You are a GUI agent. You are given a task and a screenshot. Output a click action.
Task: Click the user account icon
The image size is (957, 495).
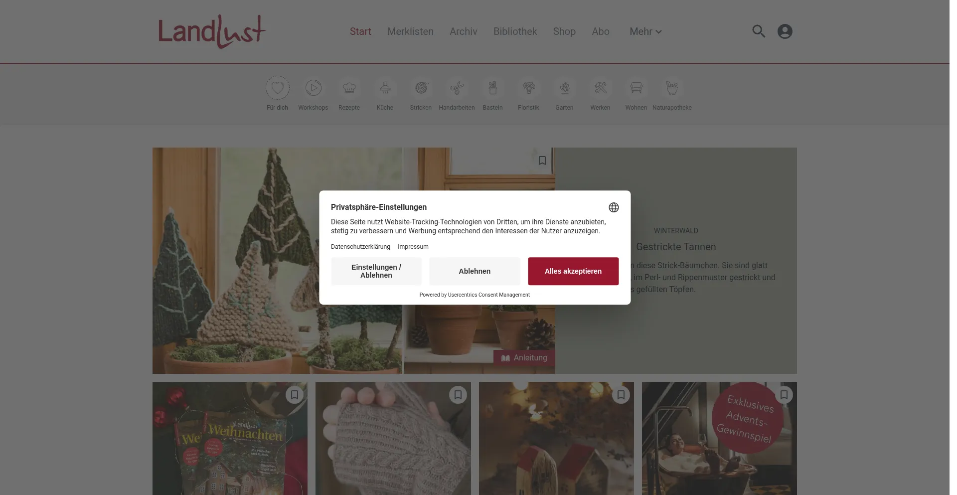(x=785, y=31)
